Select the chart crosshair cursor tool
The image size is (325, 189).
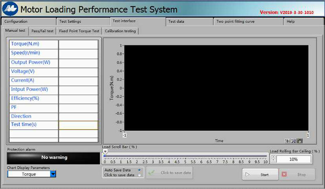288,141
